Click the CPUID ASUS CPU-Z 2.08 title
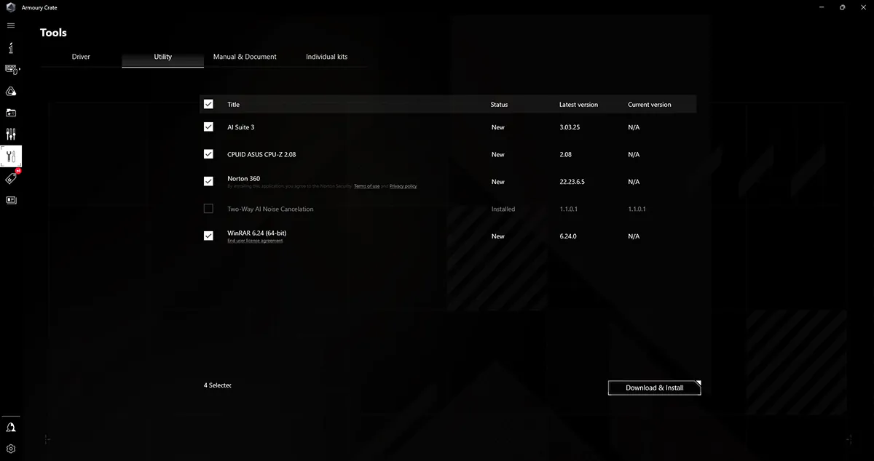Screen dimensions: 874x461 click(261, 154)
